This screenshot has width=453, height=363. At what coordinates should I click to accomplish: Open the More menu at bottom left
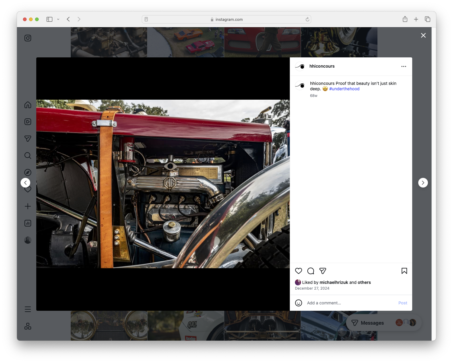(28, 309)
